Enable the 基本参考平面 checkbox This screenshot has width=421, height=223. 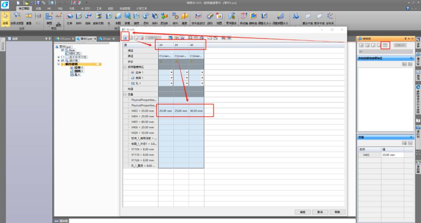click(63, 57)
